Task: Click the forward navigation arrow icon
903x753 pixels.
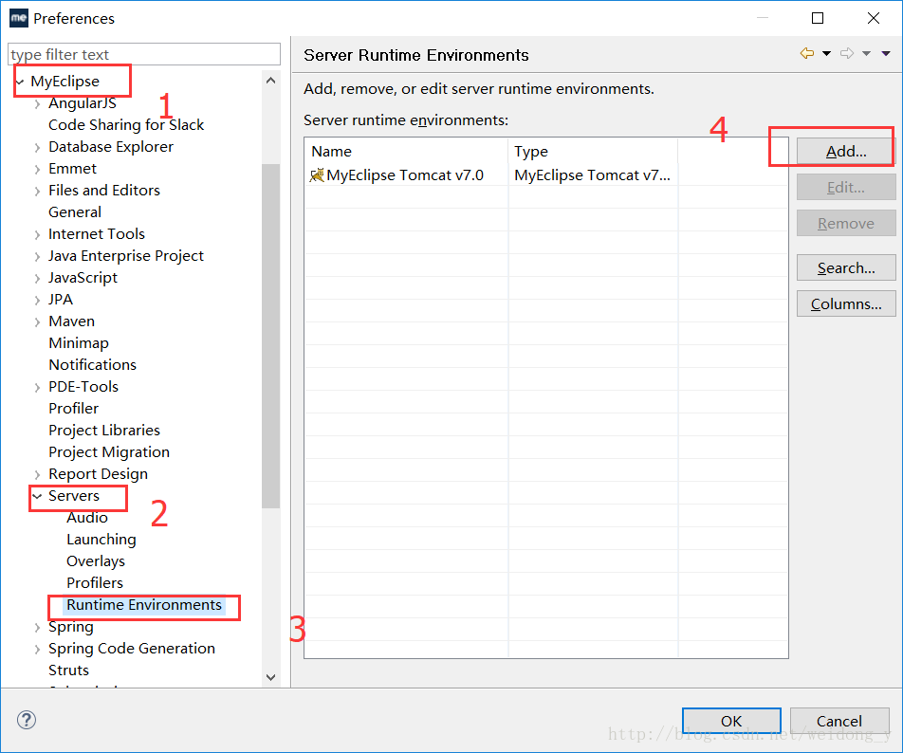Action: click(x=846, y=53)
